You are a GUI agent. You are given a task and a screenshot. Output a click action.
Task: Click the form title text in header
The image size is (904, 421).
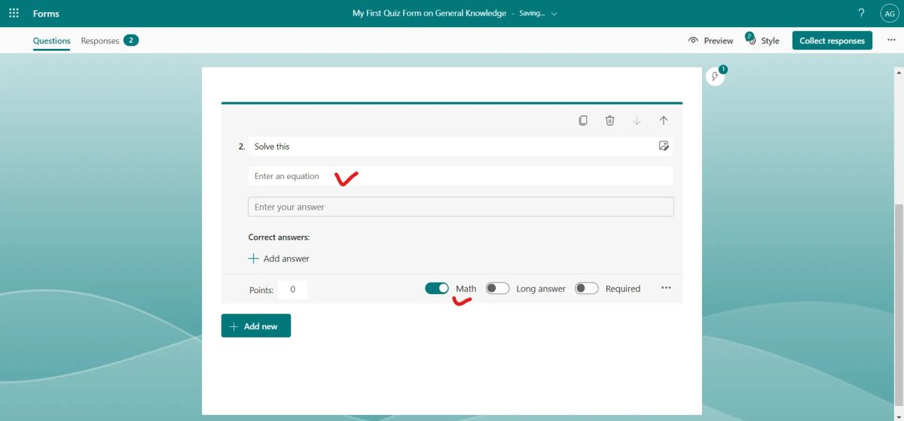click(429, 14)
